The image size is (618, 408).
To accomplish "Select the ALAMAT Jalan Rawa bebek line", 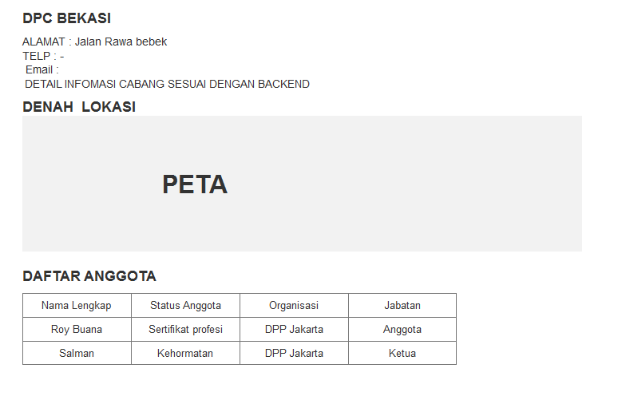I will click(x=94, y=42).
